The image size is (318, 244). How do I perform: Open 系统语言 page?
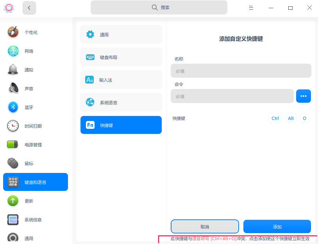click(121, 102)
